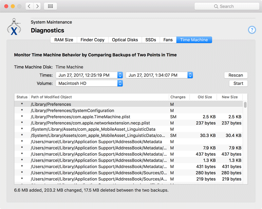
Task: Sort by the Changes column header
Action: tap(179, 97)
